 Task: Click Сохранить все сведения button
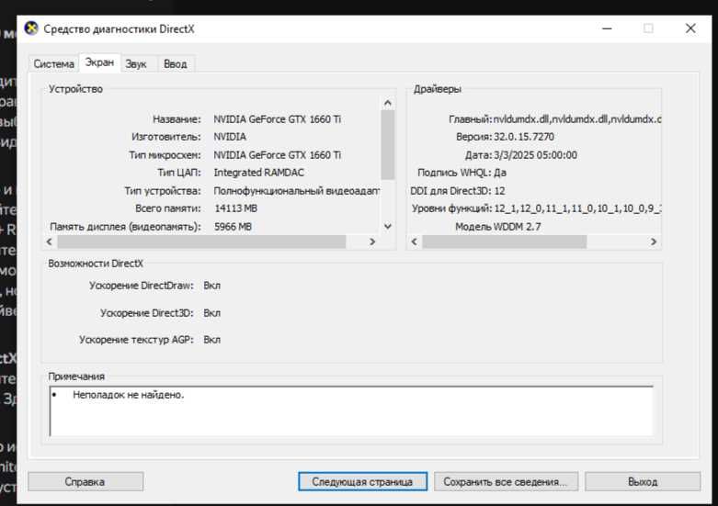click(x=506, y=482)
